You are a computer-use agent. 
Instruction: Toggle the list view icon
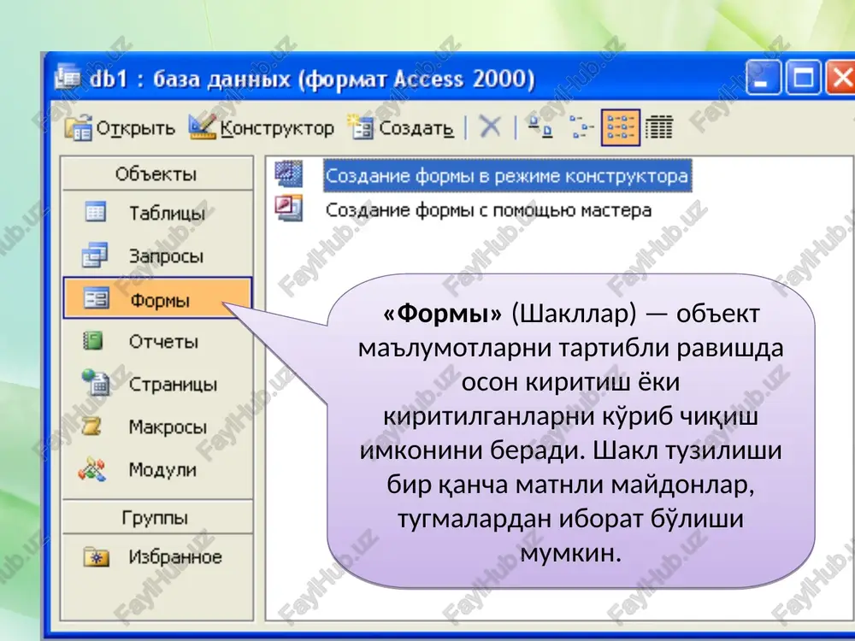click(x=620, y=127)
